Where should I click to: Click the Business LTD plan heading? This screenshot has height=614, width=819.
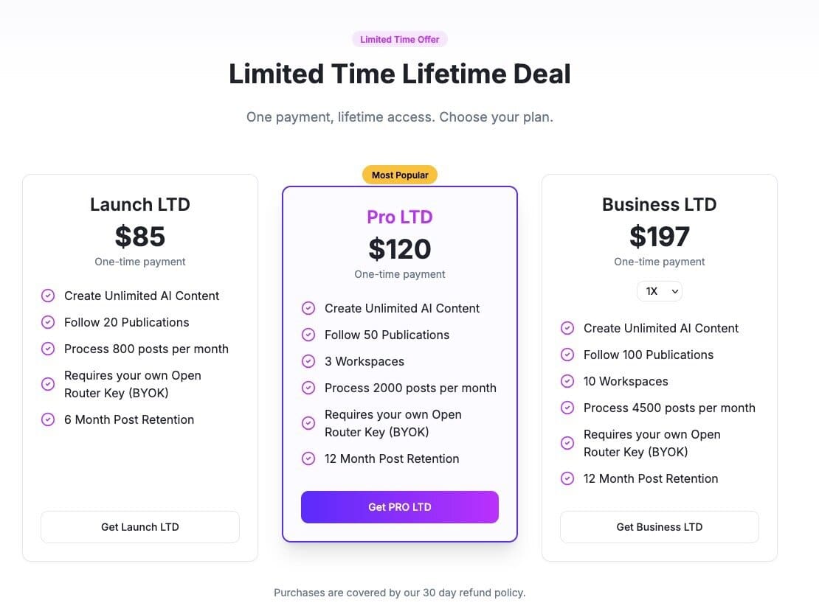coord(659,204)
